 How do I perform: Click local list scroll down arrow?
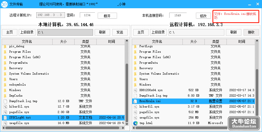click(x=127, y=124)
